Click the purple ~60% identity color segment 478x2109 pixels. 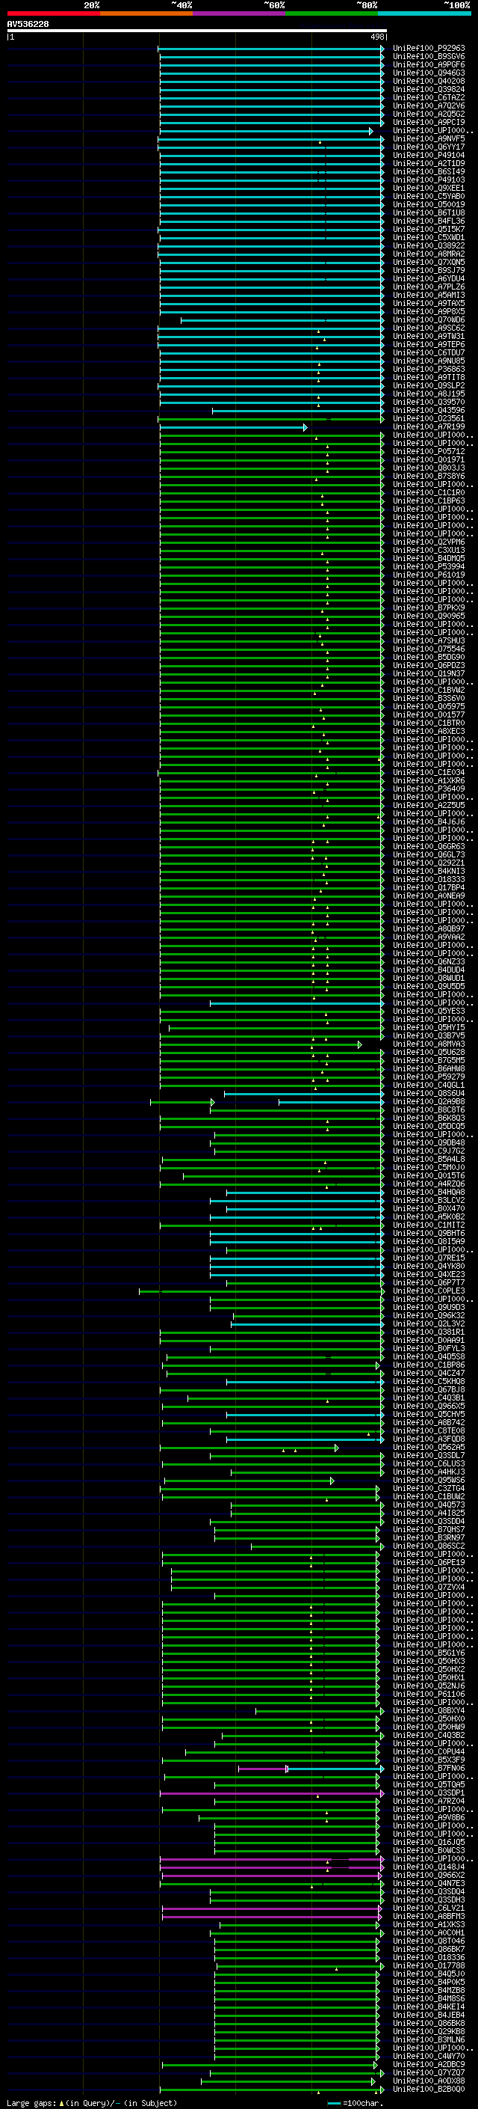coord(240,13)
